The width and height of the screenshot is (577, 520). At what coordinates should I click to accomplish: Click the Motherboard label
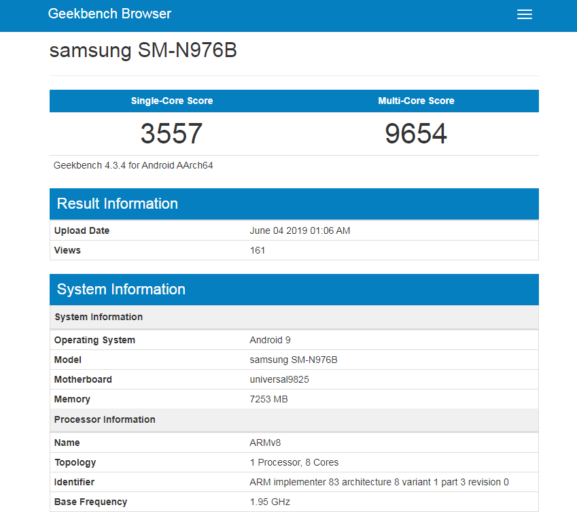coord(83,379)
